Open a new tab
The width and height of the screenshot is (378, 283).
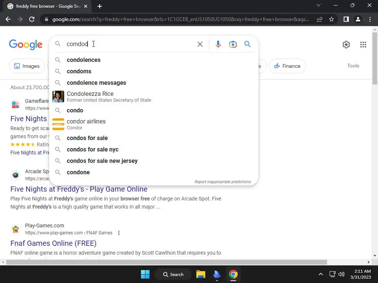pos(100,7)
